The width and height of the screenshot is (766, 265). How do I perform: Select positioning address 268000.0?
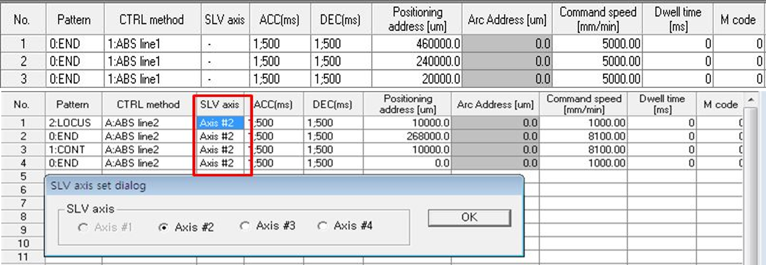(x=407, y=136)
